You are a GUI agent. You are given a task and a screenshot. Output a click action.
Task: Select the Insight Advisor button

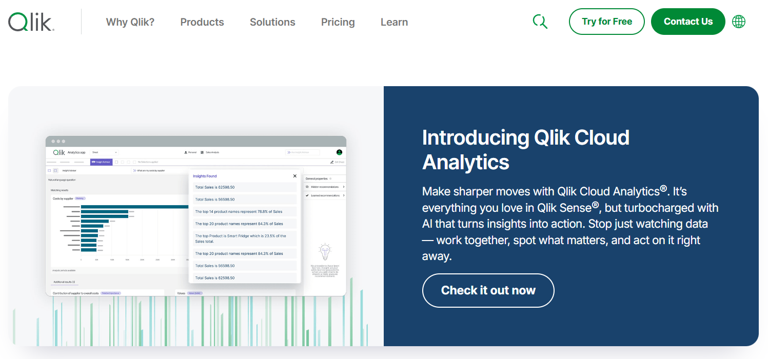(101, 162)
